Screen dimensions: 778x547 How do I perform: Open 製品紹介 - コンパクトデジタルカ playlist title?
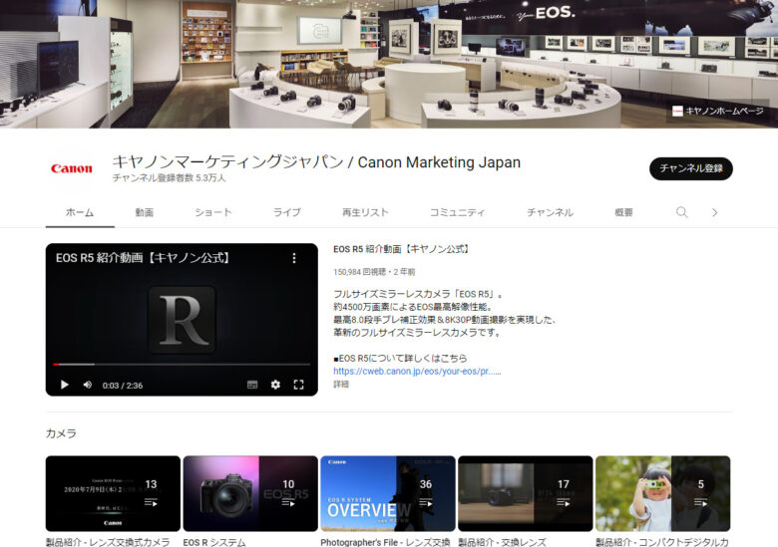tap(662, 542)
